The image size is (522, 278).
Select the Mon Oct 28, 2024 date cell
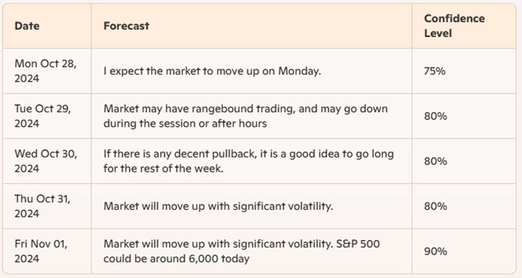click(x=45, y=71)
